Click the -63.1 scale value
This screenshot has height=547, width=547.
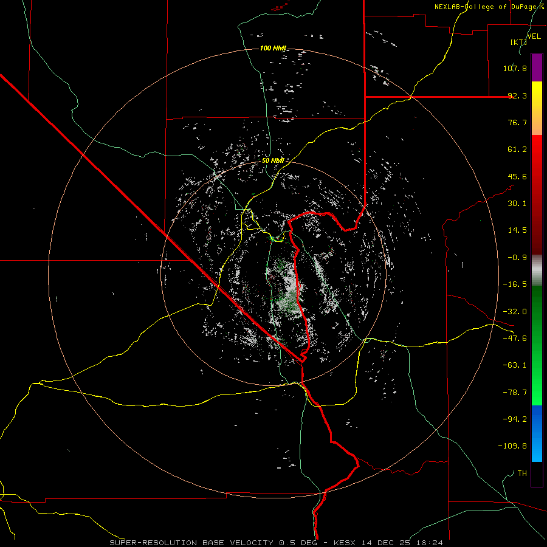click(x=515, y=365)
